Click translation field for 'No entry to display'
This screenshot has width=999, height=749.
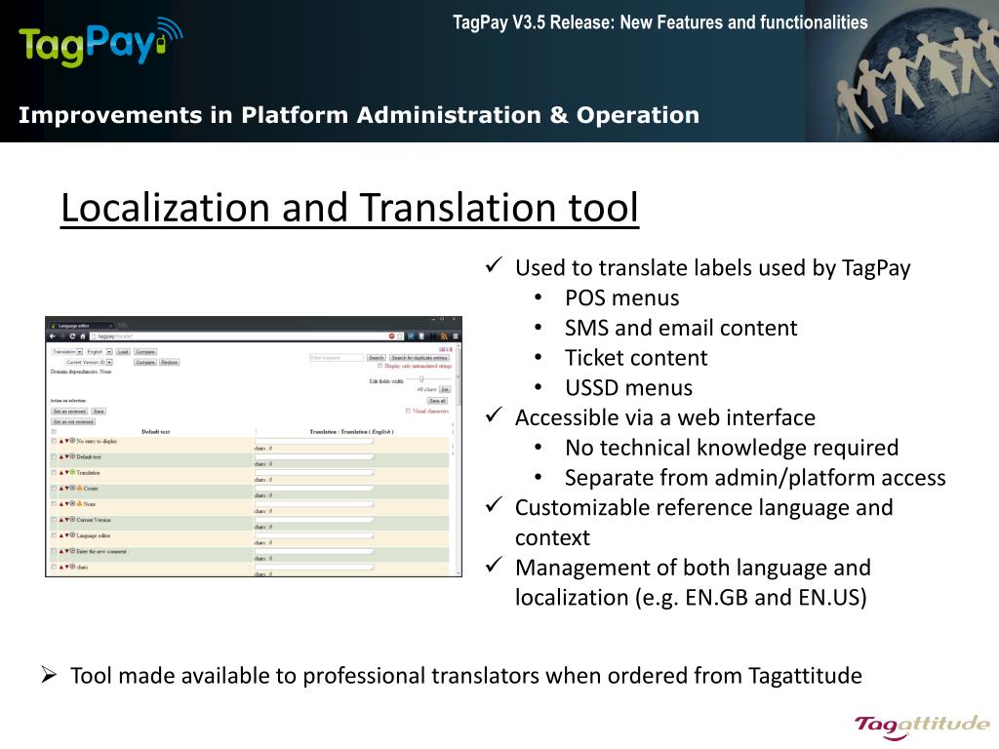(x=314, y=441)
